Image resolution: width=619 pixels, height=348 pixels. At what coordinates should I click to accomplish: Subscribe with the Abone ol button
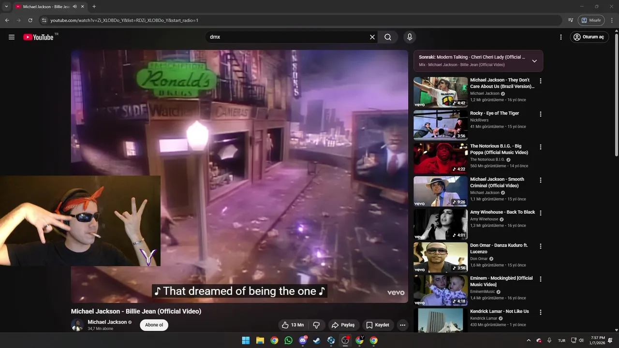[x=154, y=325]
